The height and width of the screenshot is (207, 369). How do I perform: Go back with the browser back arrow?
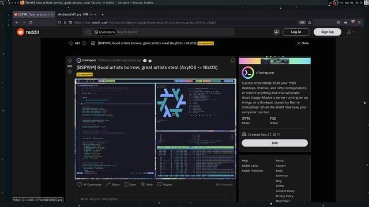point(17,22)
